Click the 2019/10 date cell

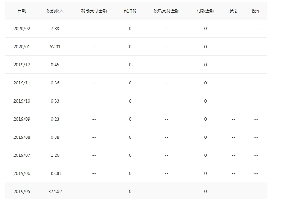(22, 101)
